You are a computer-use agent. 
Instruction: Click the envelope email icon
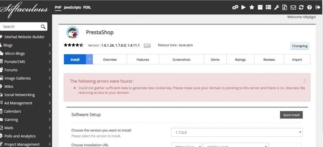[x=293, y=7]
